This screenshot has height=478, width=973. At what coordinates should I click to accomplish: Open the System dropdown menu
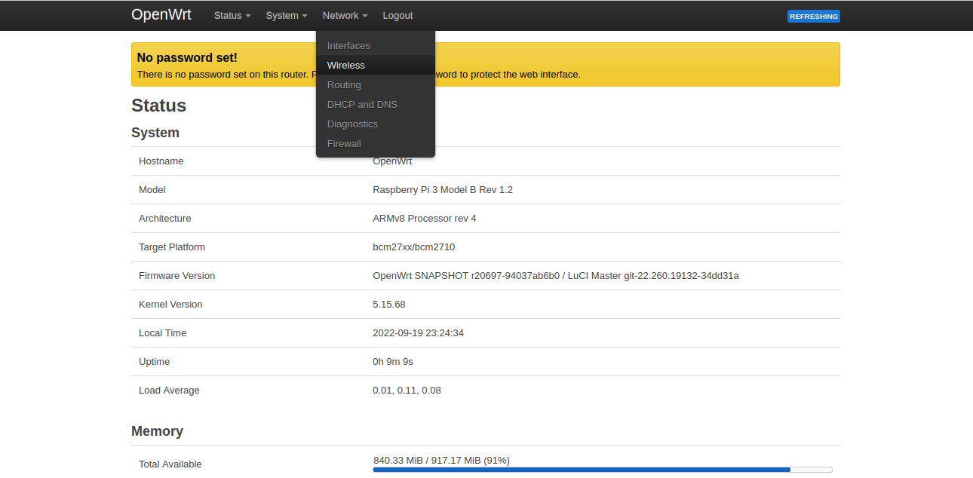287,15
